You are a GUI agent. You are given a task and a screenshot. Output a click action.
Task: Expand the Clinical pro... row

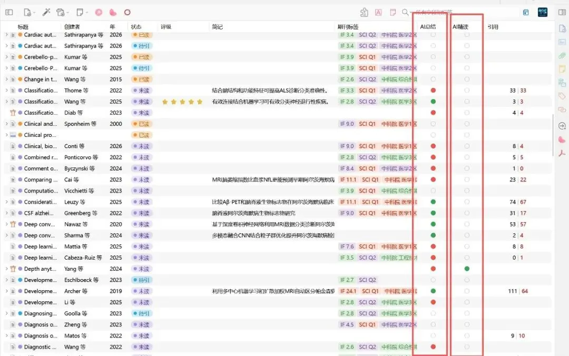(x=6, y=135)
